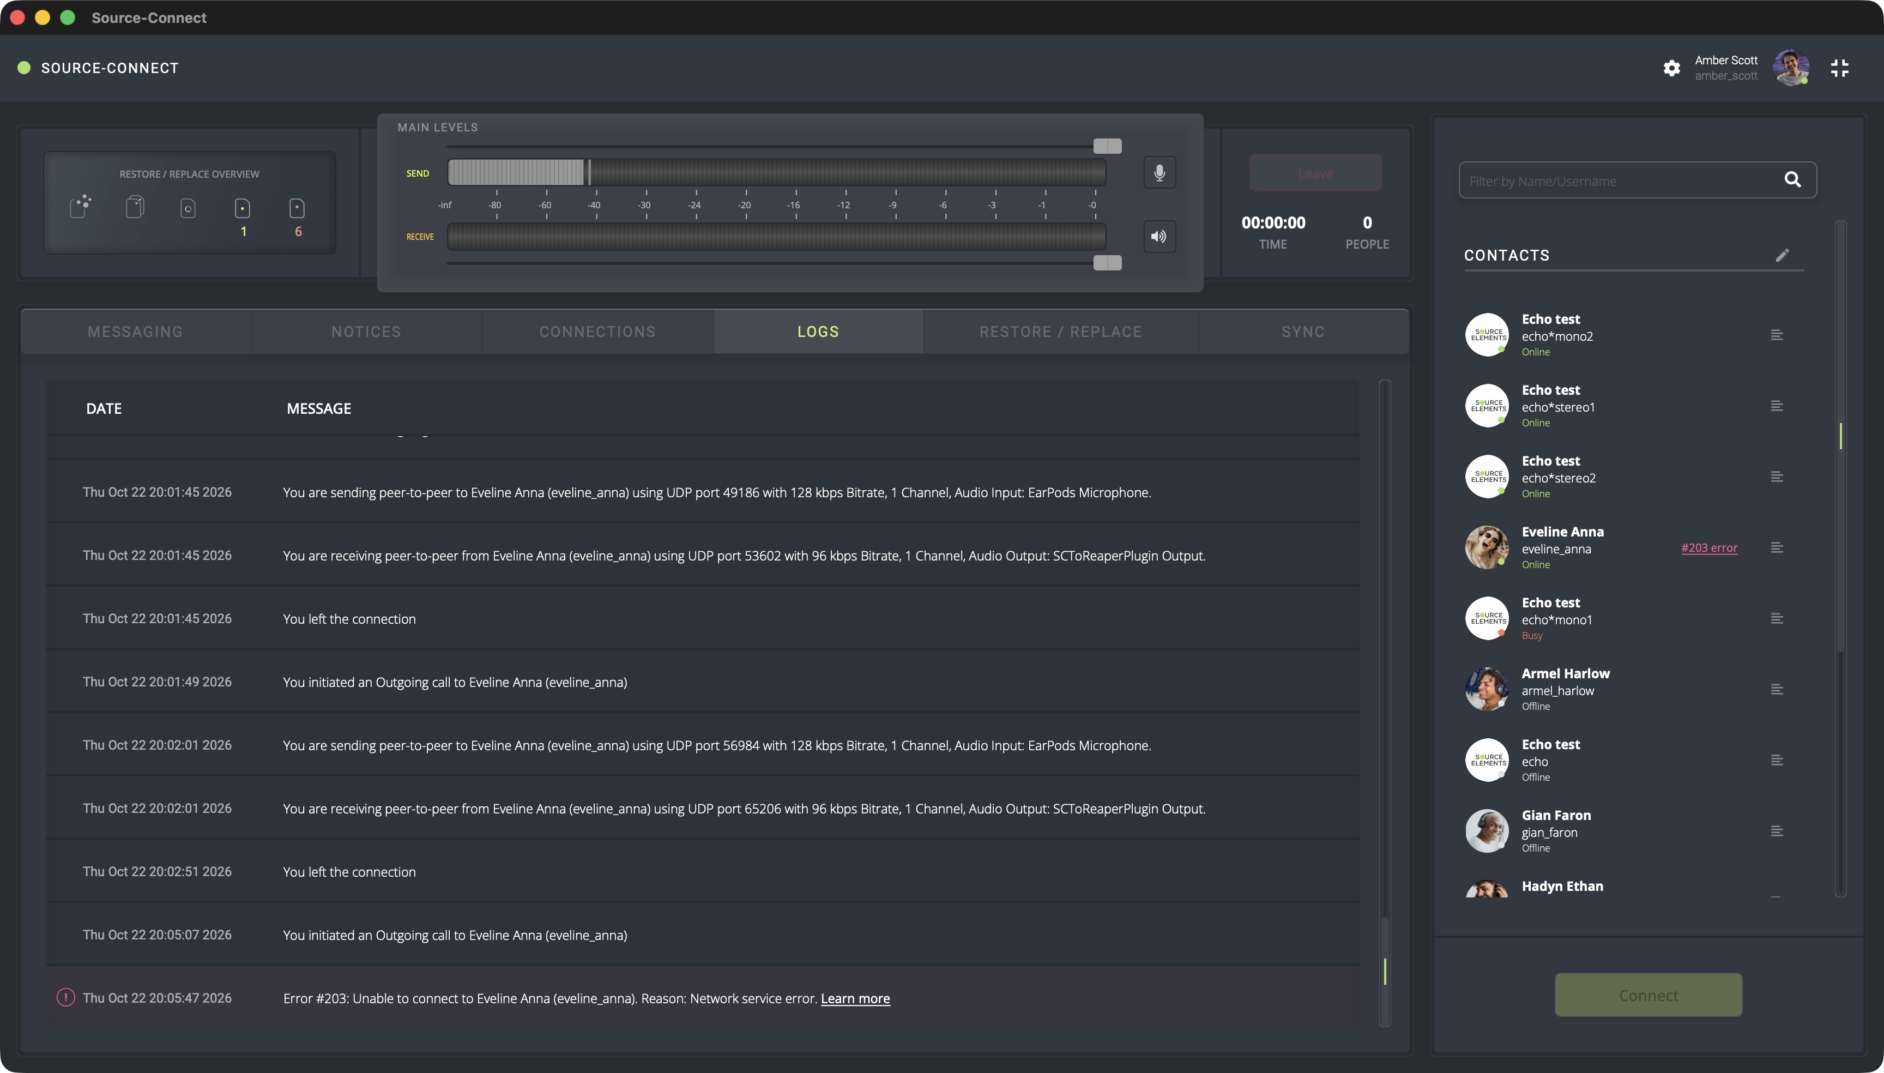
Task: Click the overview icon showing count 6
Action: click(x=297, y=209)
